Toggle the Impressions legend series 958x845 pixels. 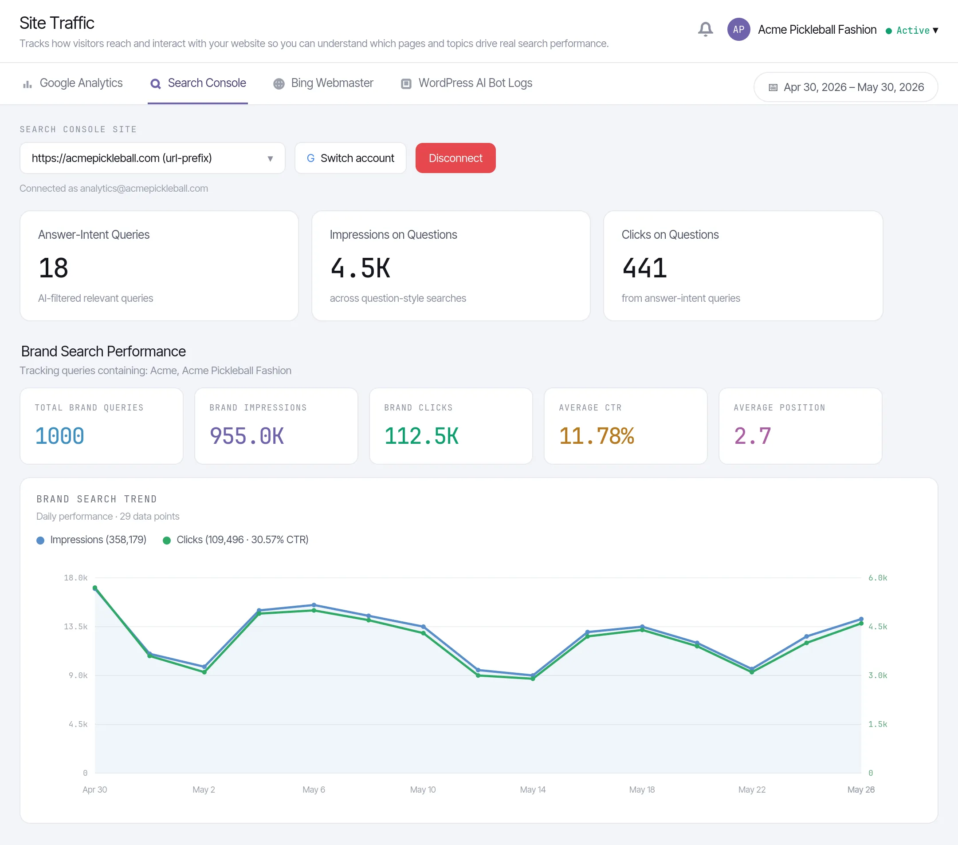[x=91, y=540]
